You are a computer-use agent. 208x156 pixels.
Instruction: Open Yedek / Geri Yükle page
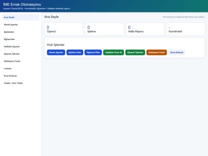[20, 83]
